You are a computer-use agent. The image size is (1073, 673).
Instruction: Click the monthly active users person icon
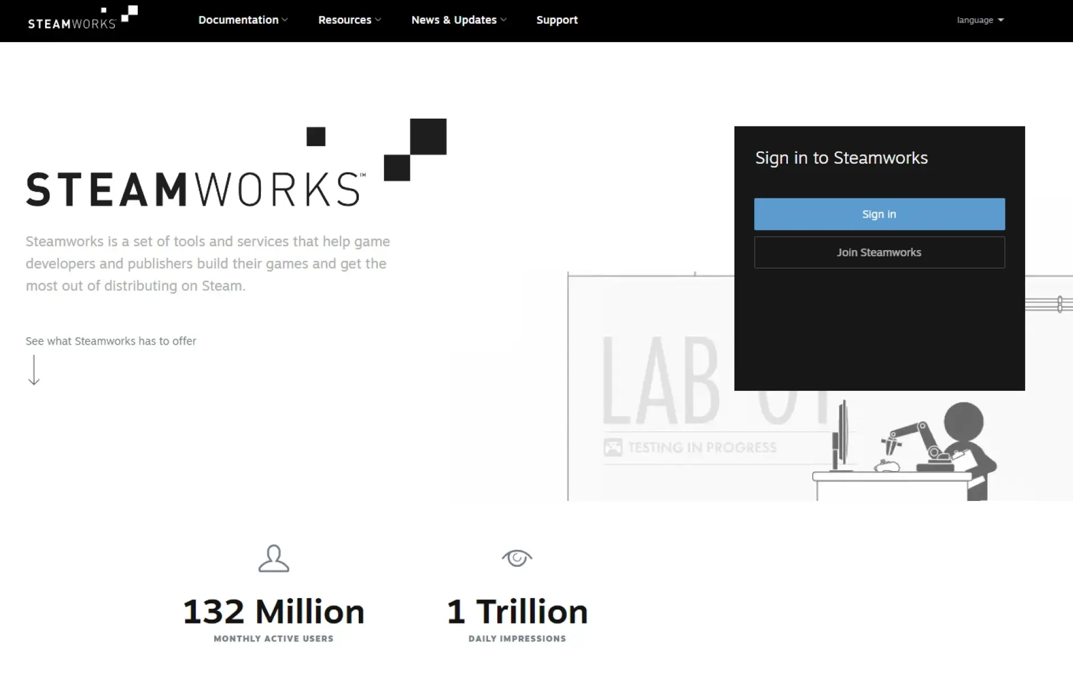coord(273,558)
